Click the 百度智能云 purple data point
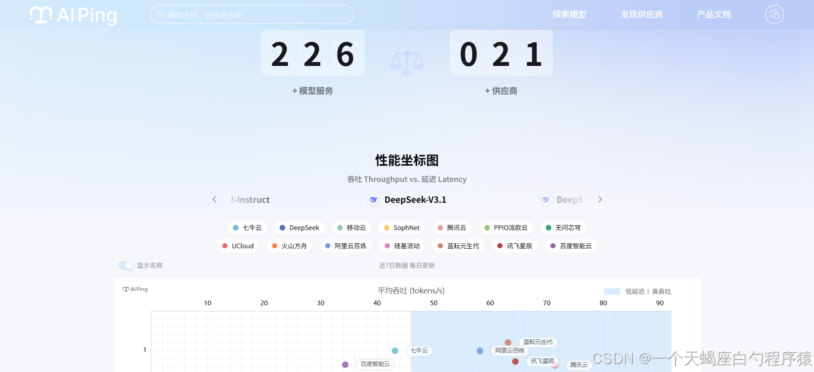814x372 pixels. coord(345,364)
